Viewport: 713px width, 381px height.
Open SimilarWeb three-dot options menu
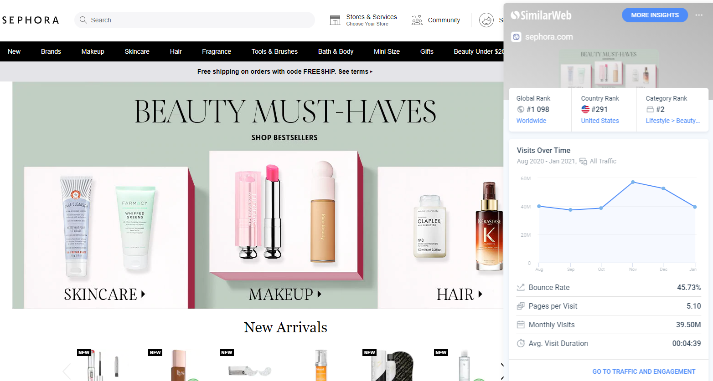(698, 15)
